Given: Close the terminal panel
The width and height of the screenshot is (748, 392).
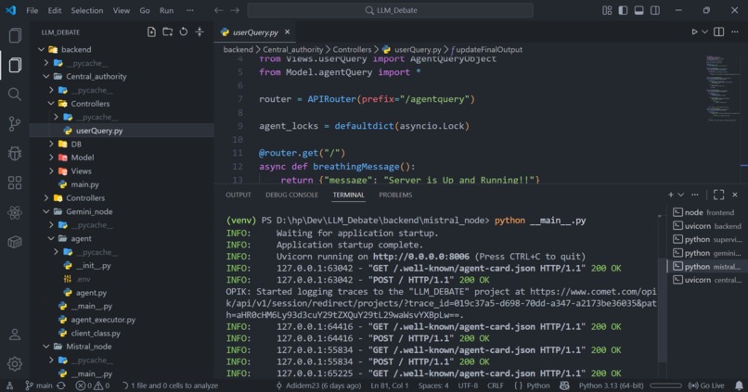Looking at the screenshot, I should (735, 195).
